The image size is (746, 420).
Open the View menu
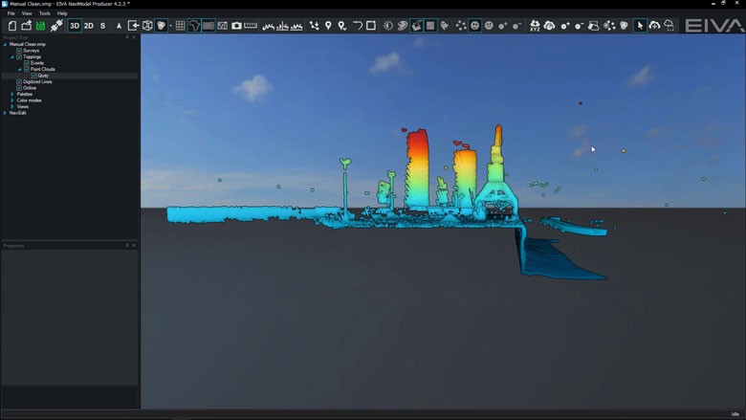(27, 13)
